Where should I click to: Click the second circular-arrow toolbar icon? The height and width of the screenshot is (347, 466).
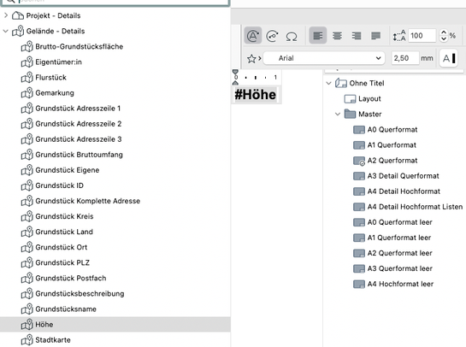point(272,36)
